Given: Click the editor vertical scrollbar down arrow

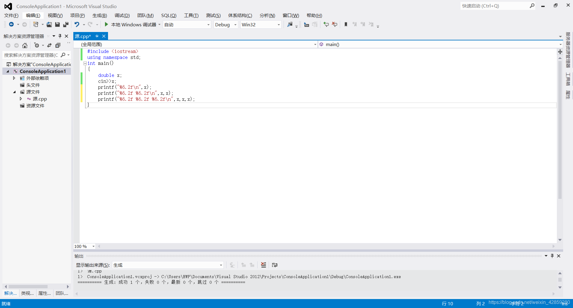Looking at the screenshot, I should point(560,240).
